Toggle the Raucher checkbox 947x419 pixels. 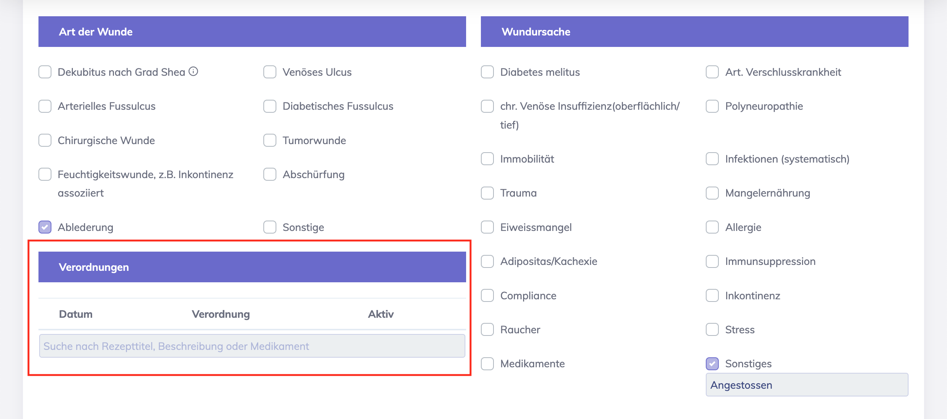487,330
